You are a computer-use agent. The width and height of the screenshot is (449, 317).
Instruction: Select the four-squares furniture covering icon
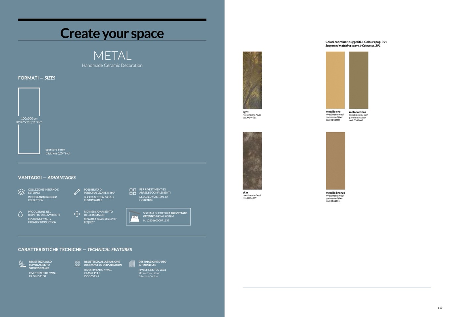point(132,192)
